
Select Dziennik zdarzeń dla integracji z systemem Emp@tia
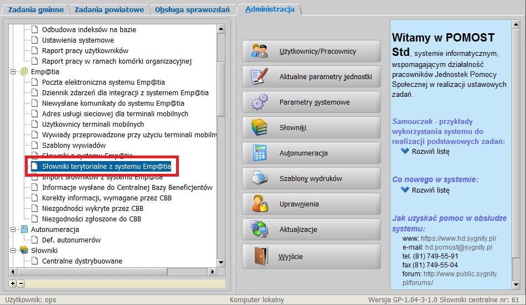(x=125, y=92)
